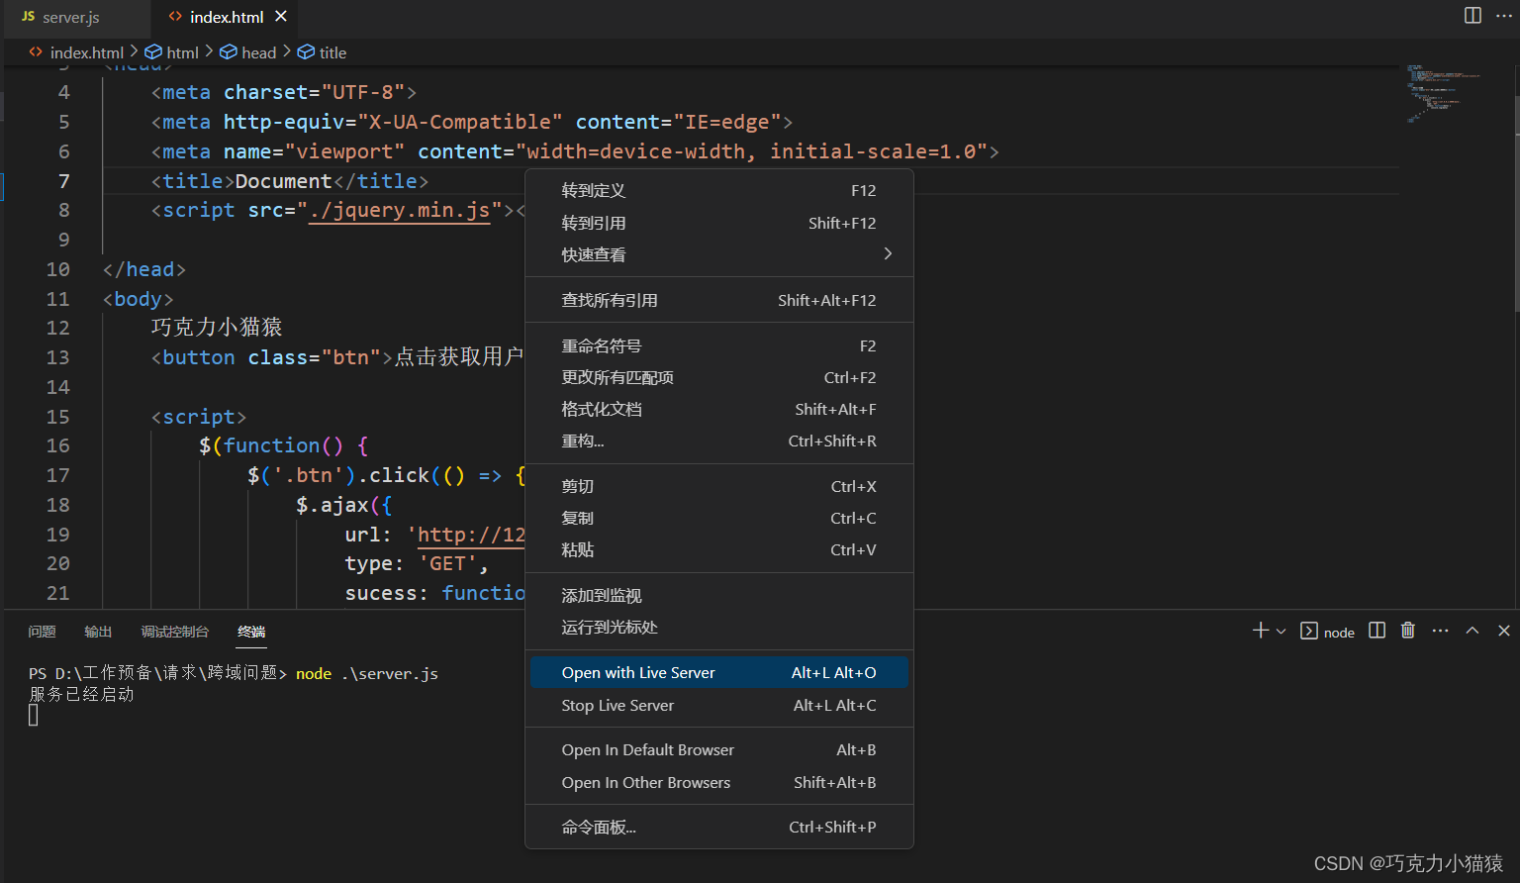The height and width of the screenshot is (883, 1520).
Task: Click the charset="UTF-8" attribute on line 4
Action: point(315,92)
